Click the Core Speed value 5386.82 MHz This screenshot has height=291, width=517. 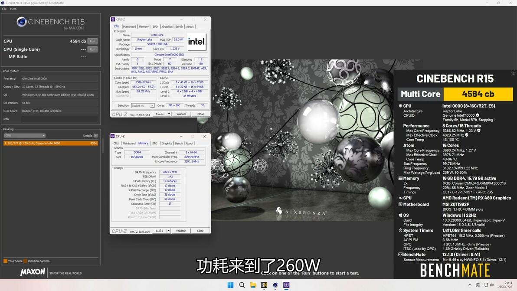pyautogui.click(x=144, y=82)
